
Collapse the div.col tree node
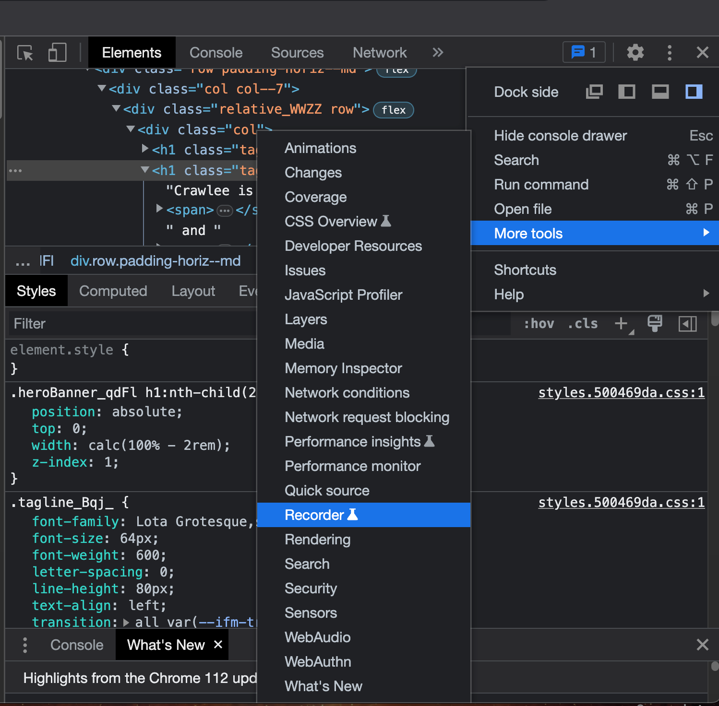(x=130, y=129)
